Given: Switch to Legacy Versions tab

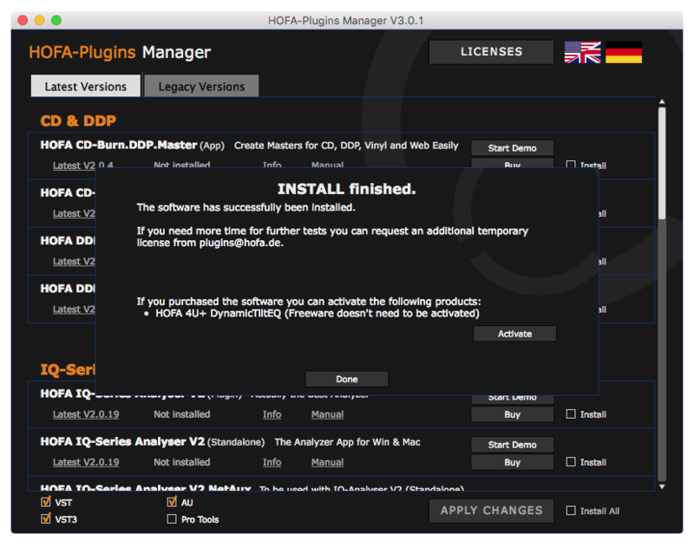Looking at the screenshot, I should tap(201, 86).
